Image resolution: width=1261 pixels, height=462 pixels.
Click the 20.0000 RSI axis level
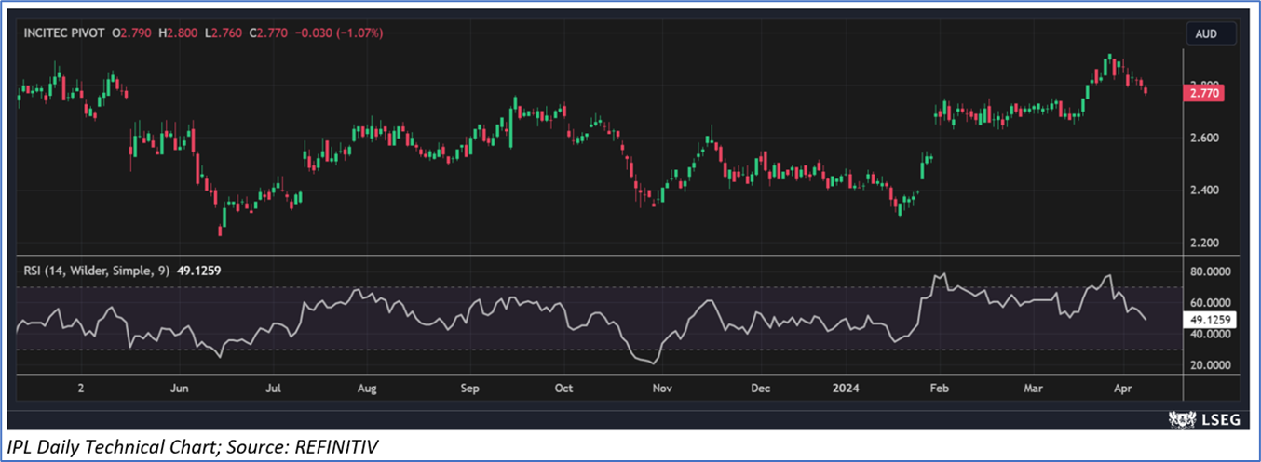[1209, 366]
